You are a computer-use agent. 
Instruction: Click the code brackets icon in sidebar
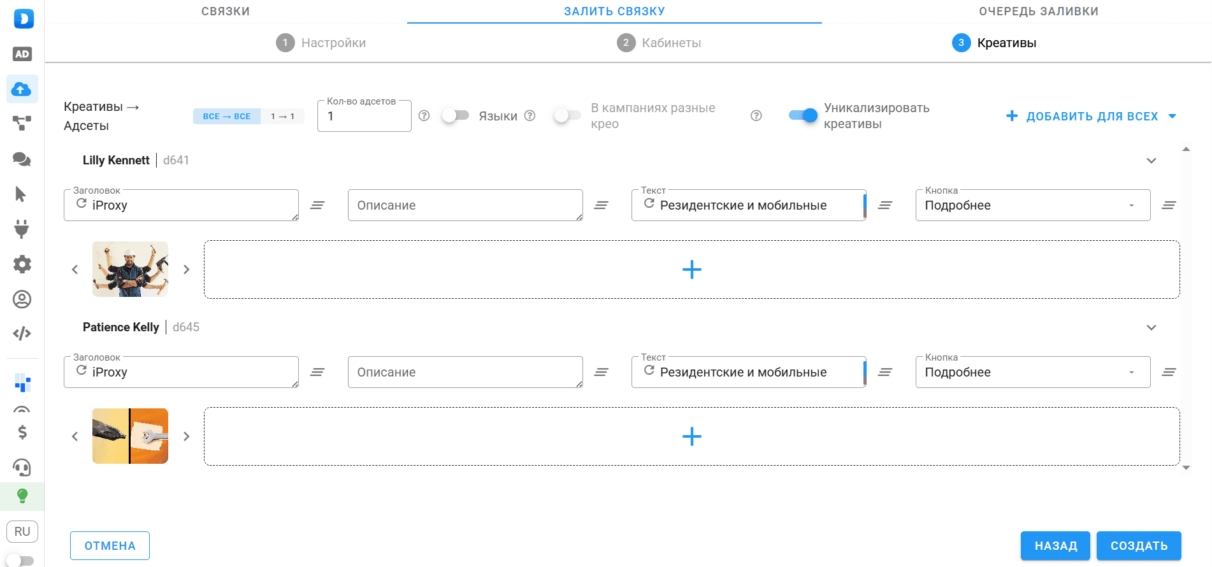pos(22,334)
